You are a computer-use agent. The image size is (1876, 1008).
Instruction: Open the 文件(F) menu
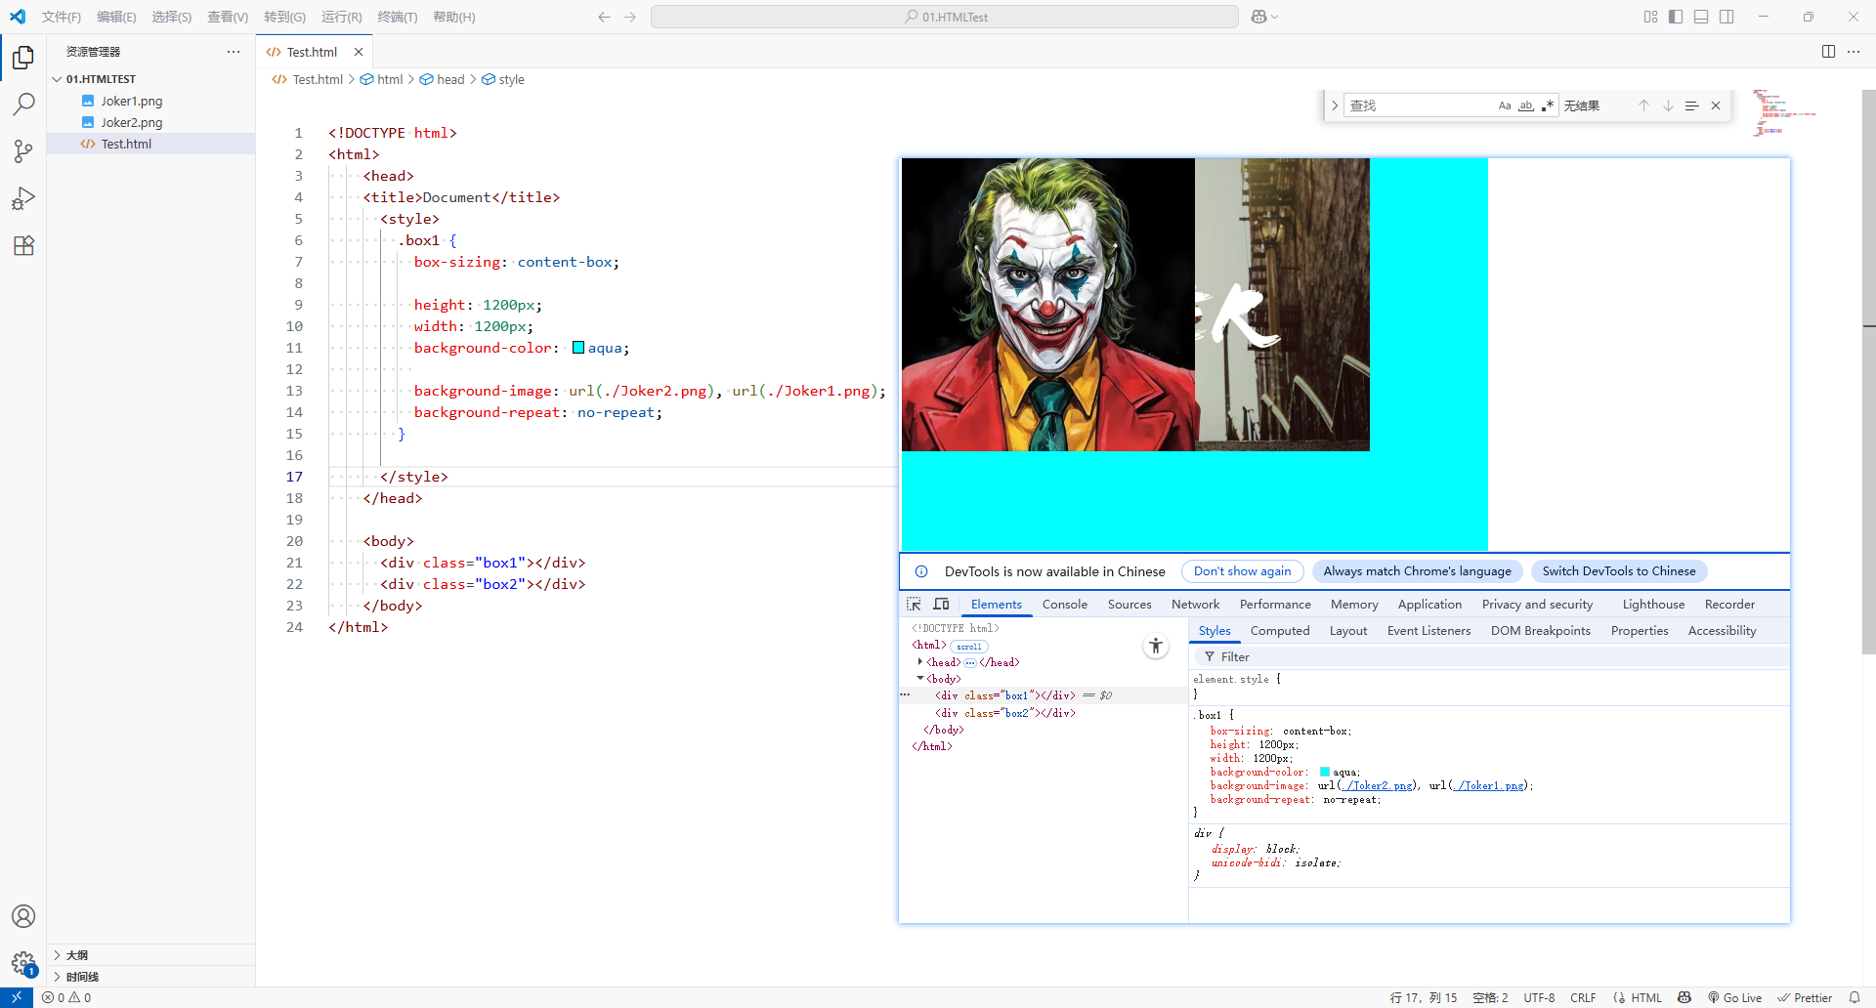pos(62,17)
